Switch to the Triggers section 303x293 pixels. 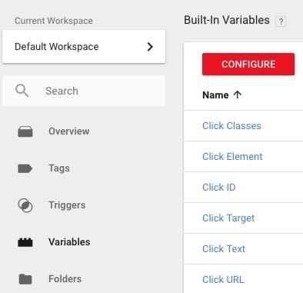click(x=67, y=205)
